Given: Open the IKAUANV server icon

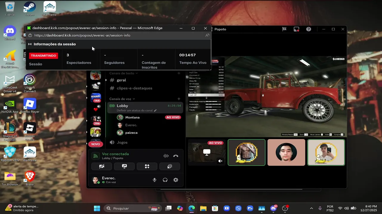Looking at the screenshot, I should pos(95,97).
